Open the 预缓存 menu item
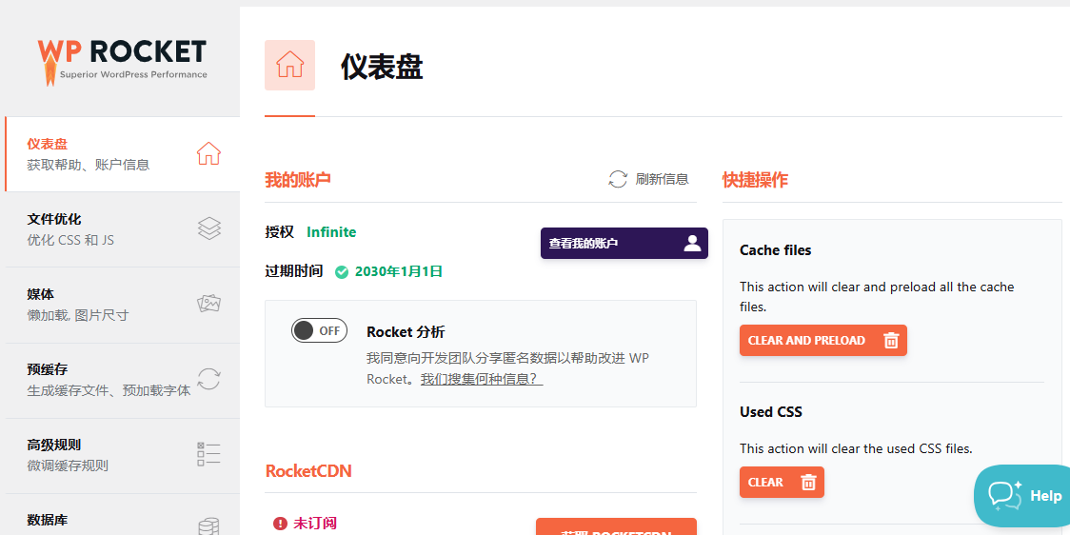Viewport: 1070px width, 535px height. pos(123,380)
